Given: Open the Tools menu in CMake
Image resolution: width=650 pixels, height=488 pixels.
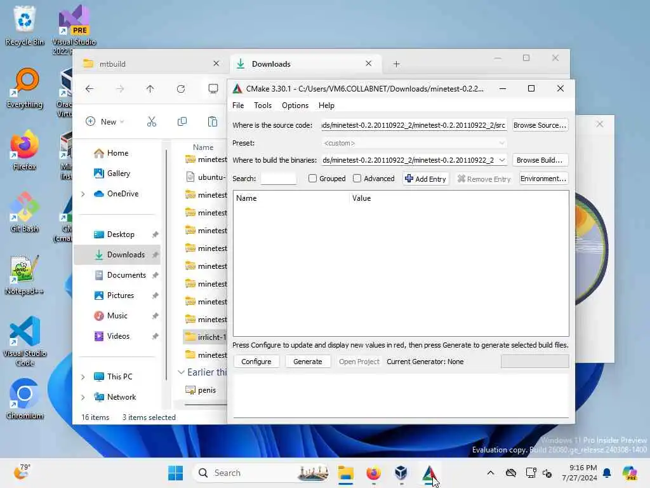Looking at the screenshot, I should (x=263, y=105).
